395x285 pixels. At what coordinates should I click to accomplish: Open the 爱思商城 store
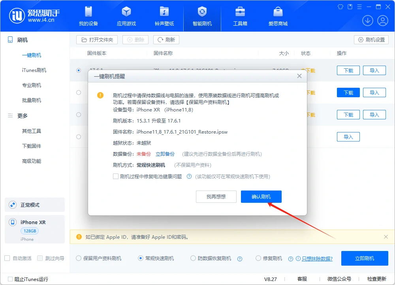278,16
